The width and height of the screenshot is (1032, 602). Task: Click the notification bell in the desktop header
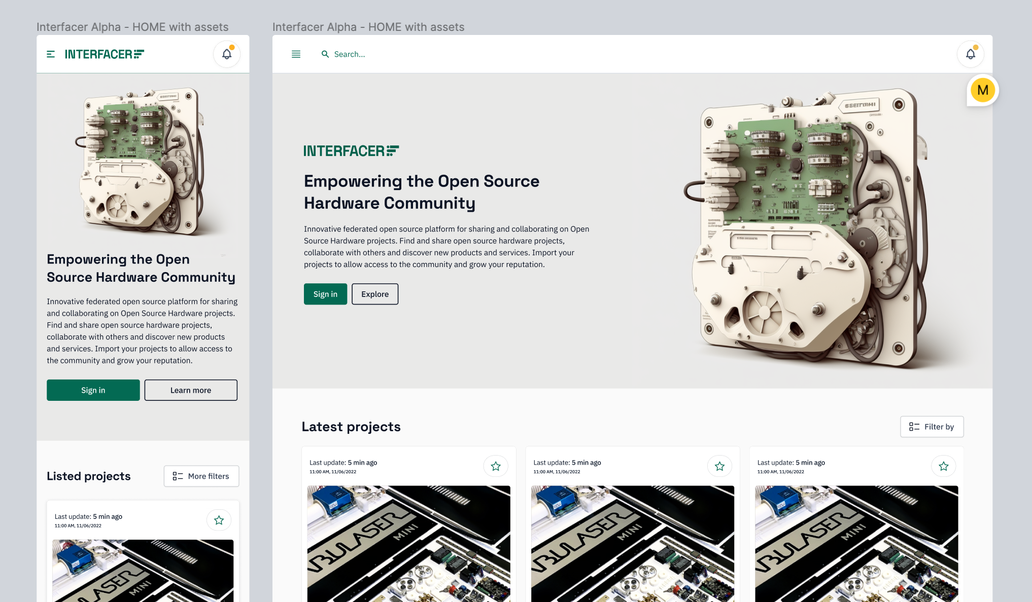[970, 54]
